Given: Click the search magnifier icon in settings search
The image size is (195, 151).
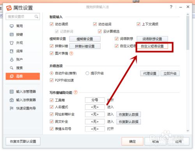Looking at the screenshot, I should tap(36, 17).
